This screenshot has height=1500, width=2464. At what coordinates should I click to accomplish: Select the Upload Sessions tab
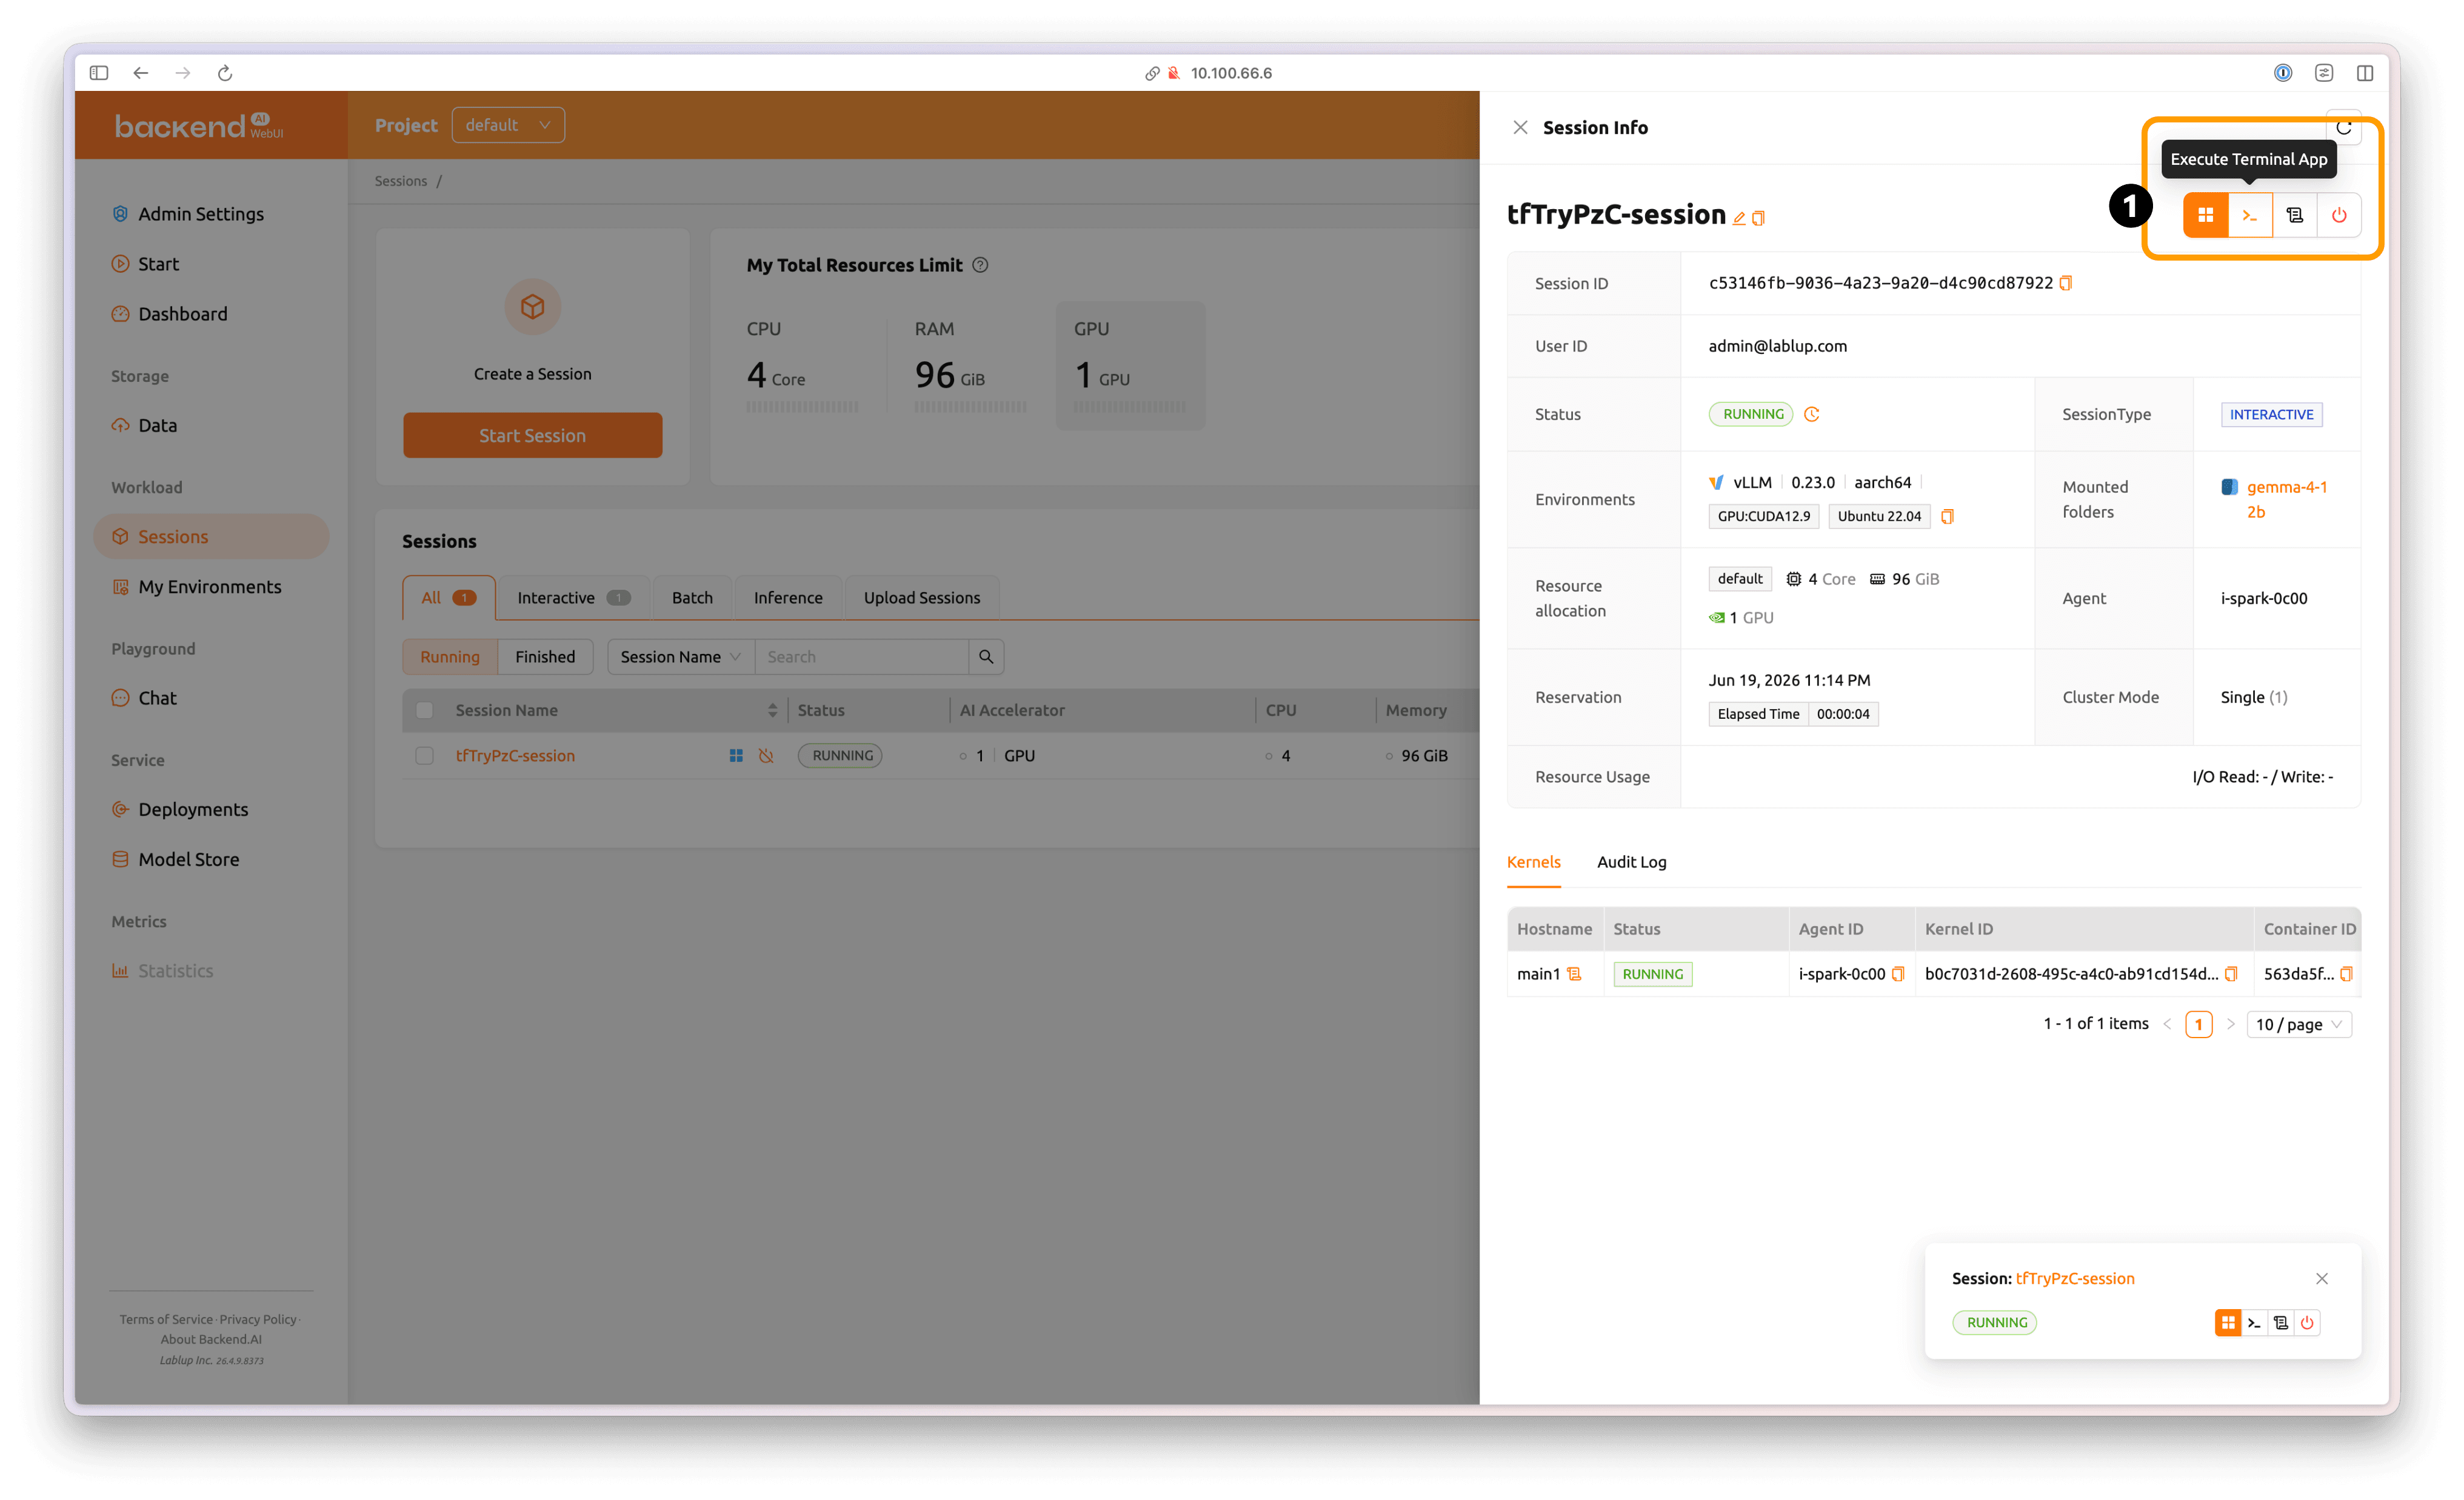922,598
